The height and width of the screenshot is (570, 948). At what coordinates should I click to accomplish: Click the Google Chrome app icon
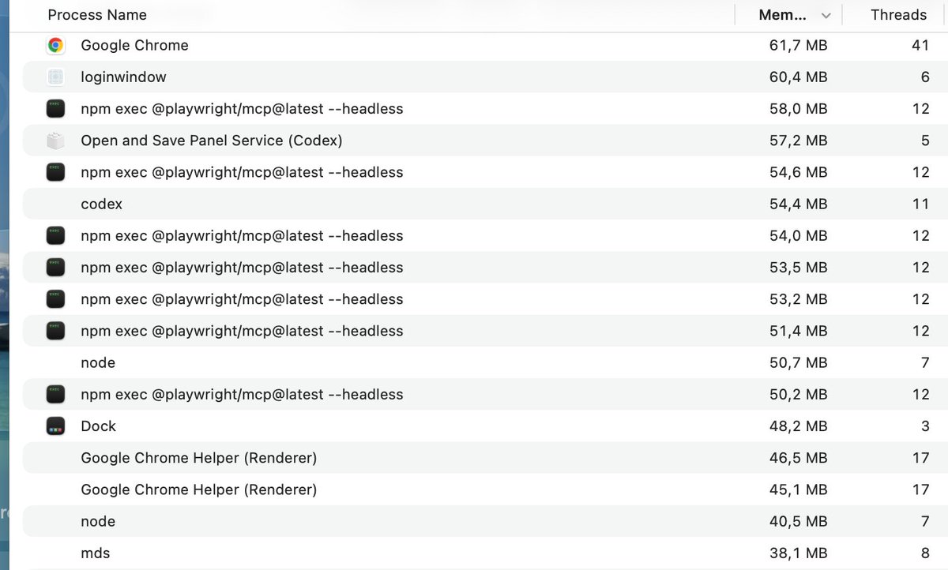pos(55,45)
